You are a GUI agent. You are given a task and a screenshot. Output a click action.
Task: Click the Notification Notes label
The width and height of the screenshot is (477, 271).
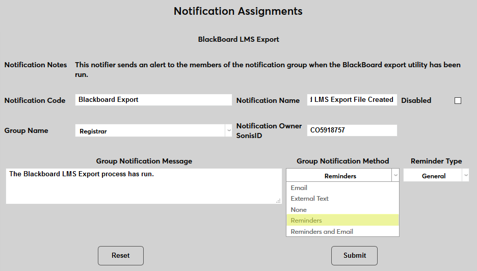tap(36, 65)
